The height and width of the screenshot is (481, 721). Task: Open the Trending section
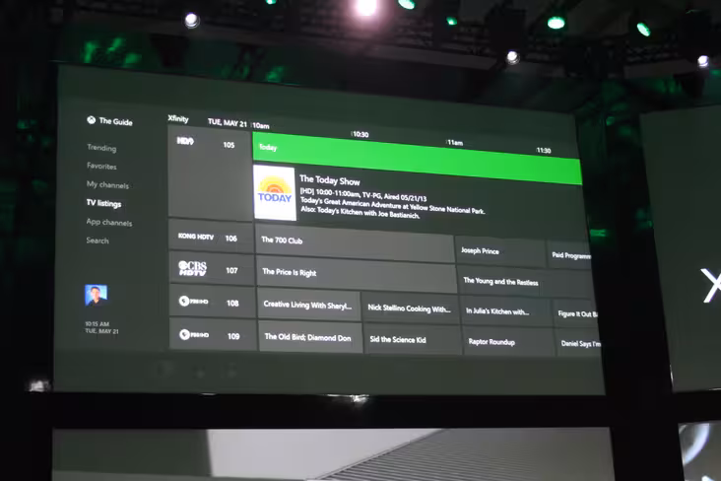tap(101, 148)
